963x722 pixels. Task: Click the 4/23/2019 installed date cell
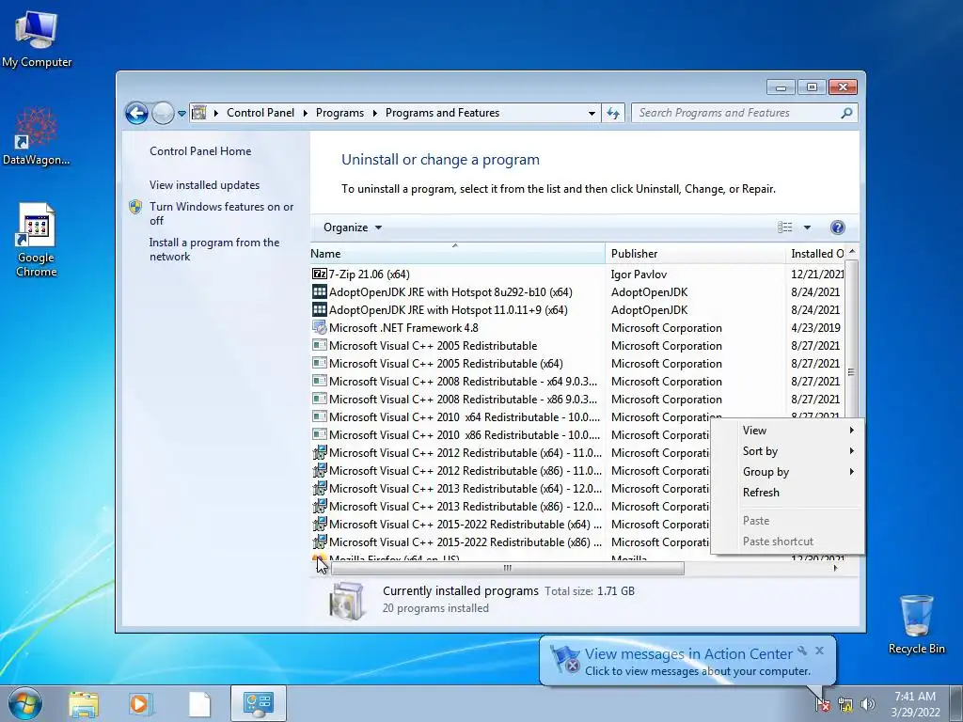click(815, 328)
